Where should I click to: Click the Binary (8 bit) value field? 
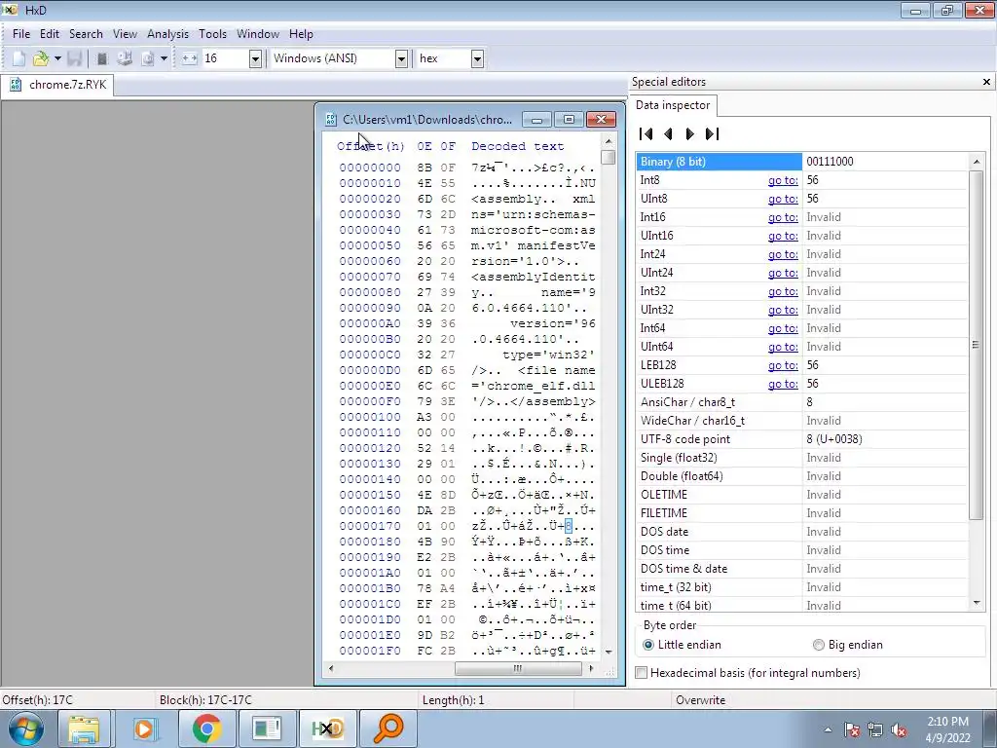(885, 162)
